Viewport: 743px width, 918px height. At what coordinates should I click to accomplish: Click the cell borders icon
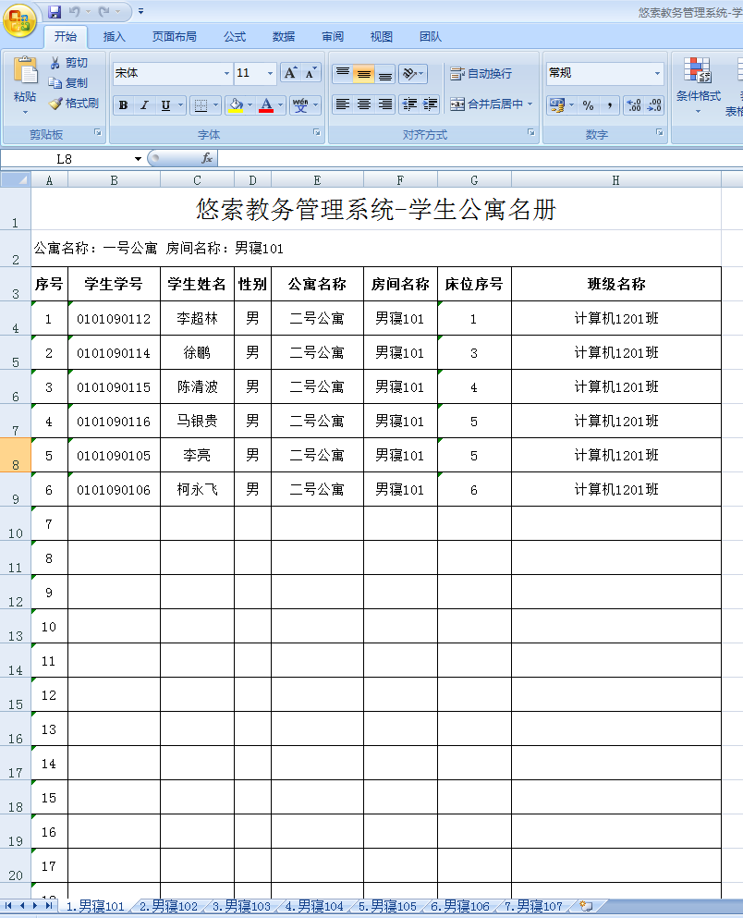[201, 105]
